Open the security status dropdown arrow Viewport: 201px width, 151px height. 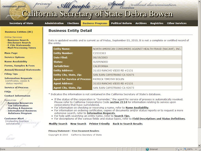[181, 149]
